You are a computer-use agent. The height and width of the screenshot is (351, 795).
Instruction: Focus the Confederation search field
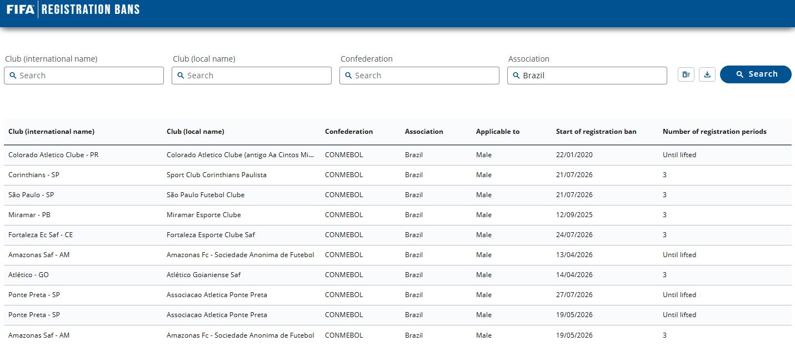click(x=419, y=76)
